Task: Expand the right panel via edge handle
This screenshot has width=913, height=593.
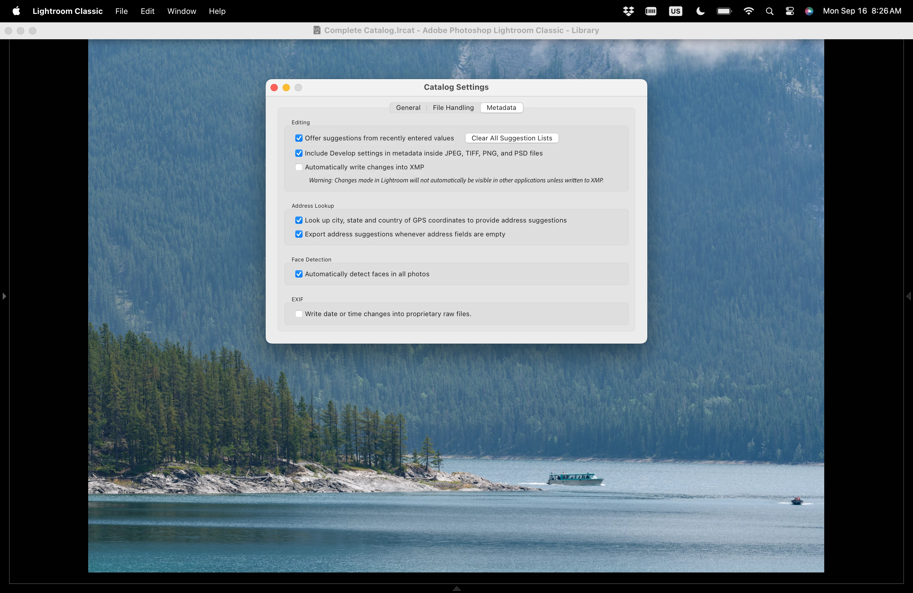Action: pos(908,296)
